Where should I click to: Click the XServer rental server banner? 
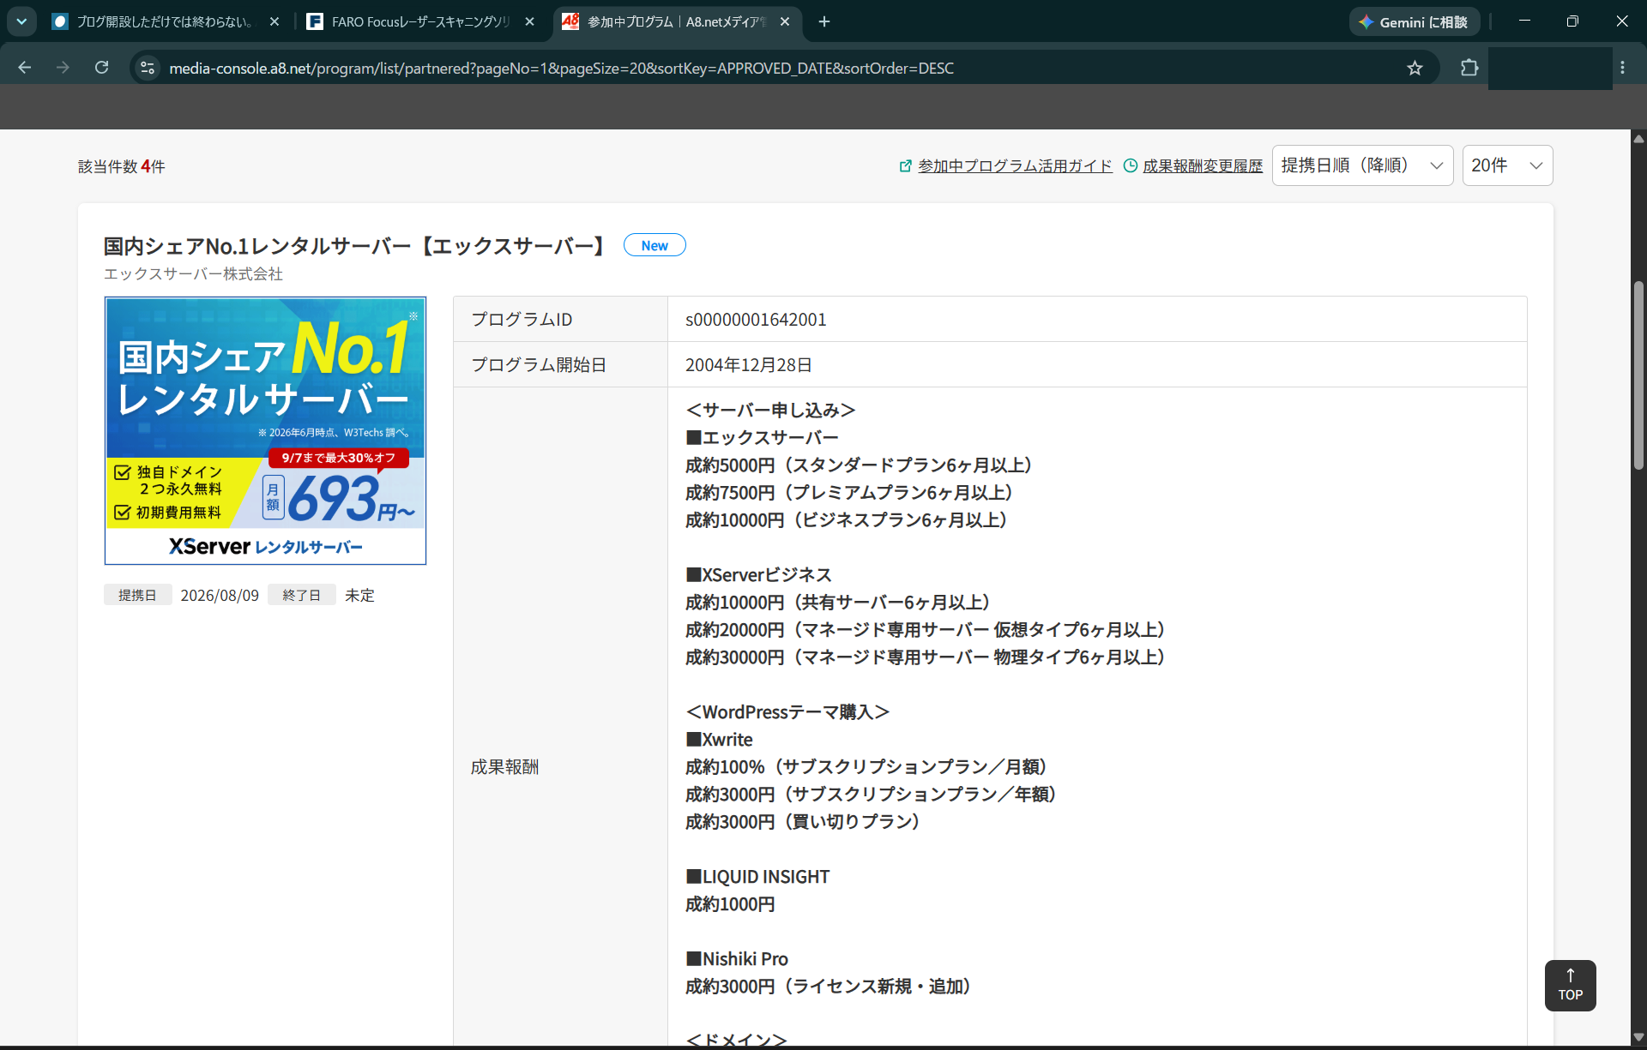265,430
